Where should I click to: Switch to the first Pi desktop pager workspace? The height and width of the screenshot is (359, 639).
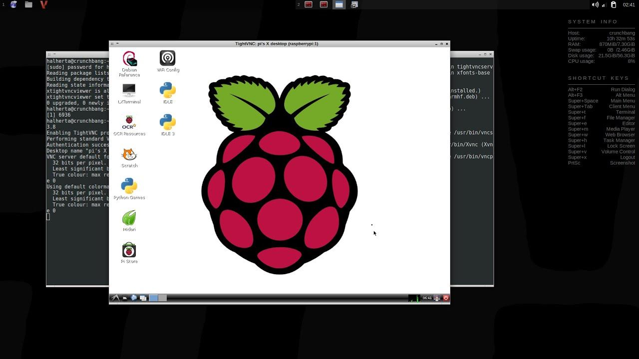click(154, 298)
